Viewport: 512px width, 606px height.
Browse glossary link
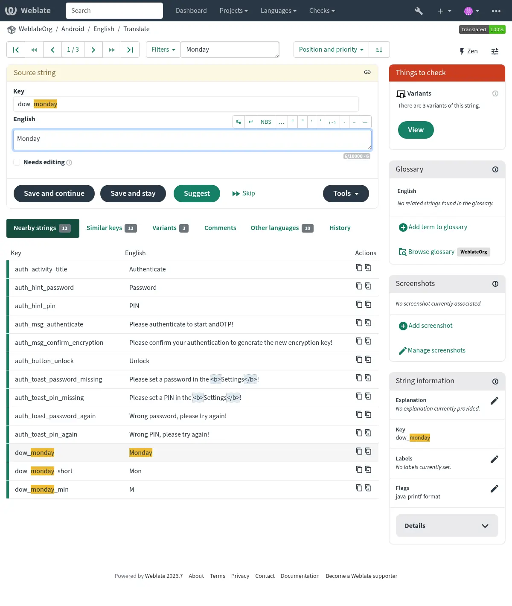tap(427, 252)
